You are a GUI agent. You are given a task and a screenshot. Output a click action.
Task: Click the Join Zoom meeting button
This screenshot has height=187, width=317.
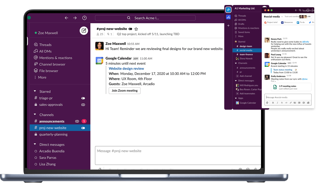coord(124,91)
